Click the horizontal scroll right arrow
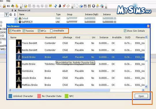Viewport: 156px width, 109px height. point(143,90)
